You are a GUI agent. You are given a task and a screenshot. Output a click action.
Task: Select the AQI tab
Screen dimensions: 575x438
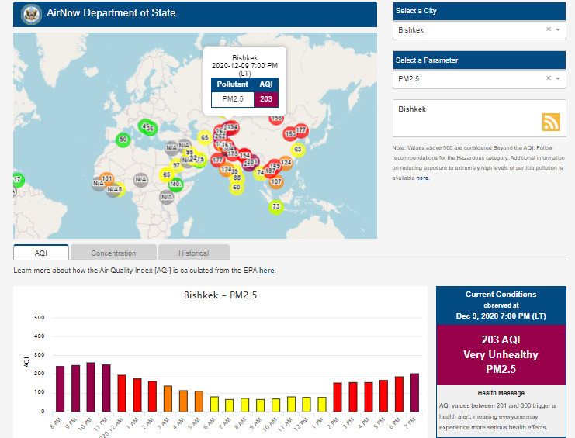(x=41, y=253)
